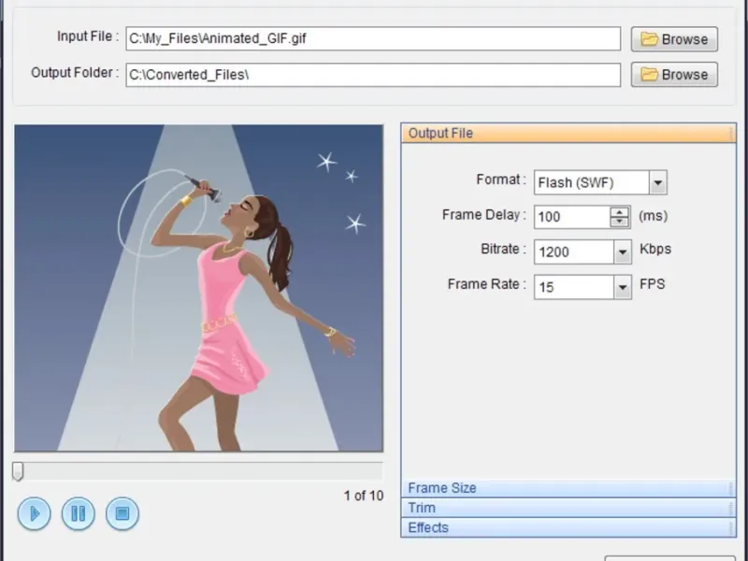The image size is (748, 561).
Task: Expand the Trim panel
Action: click(568, 508)
